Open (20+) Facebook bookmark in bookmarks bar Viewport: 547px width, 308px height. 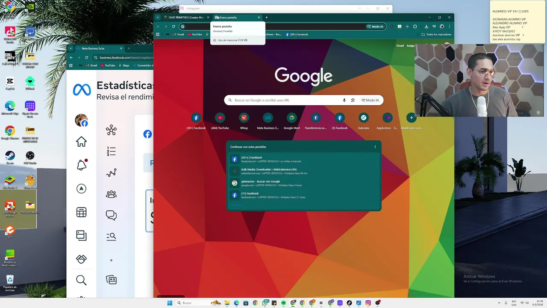click(297, 34)
